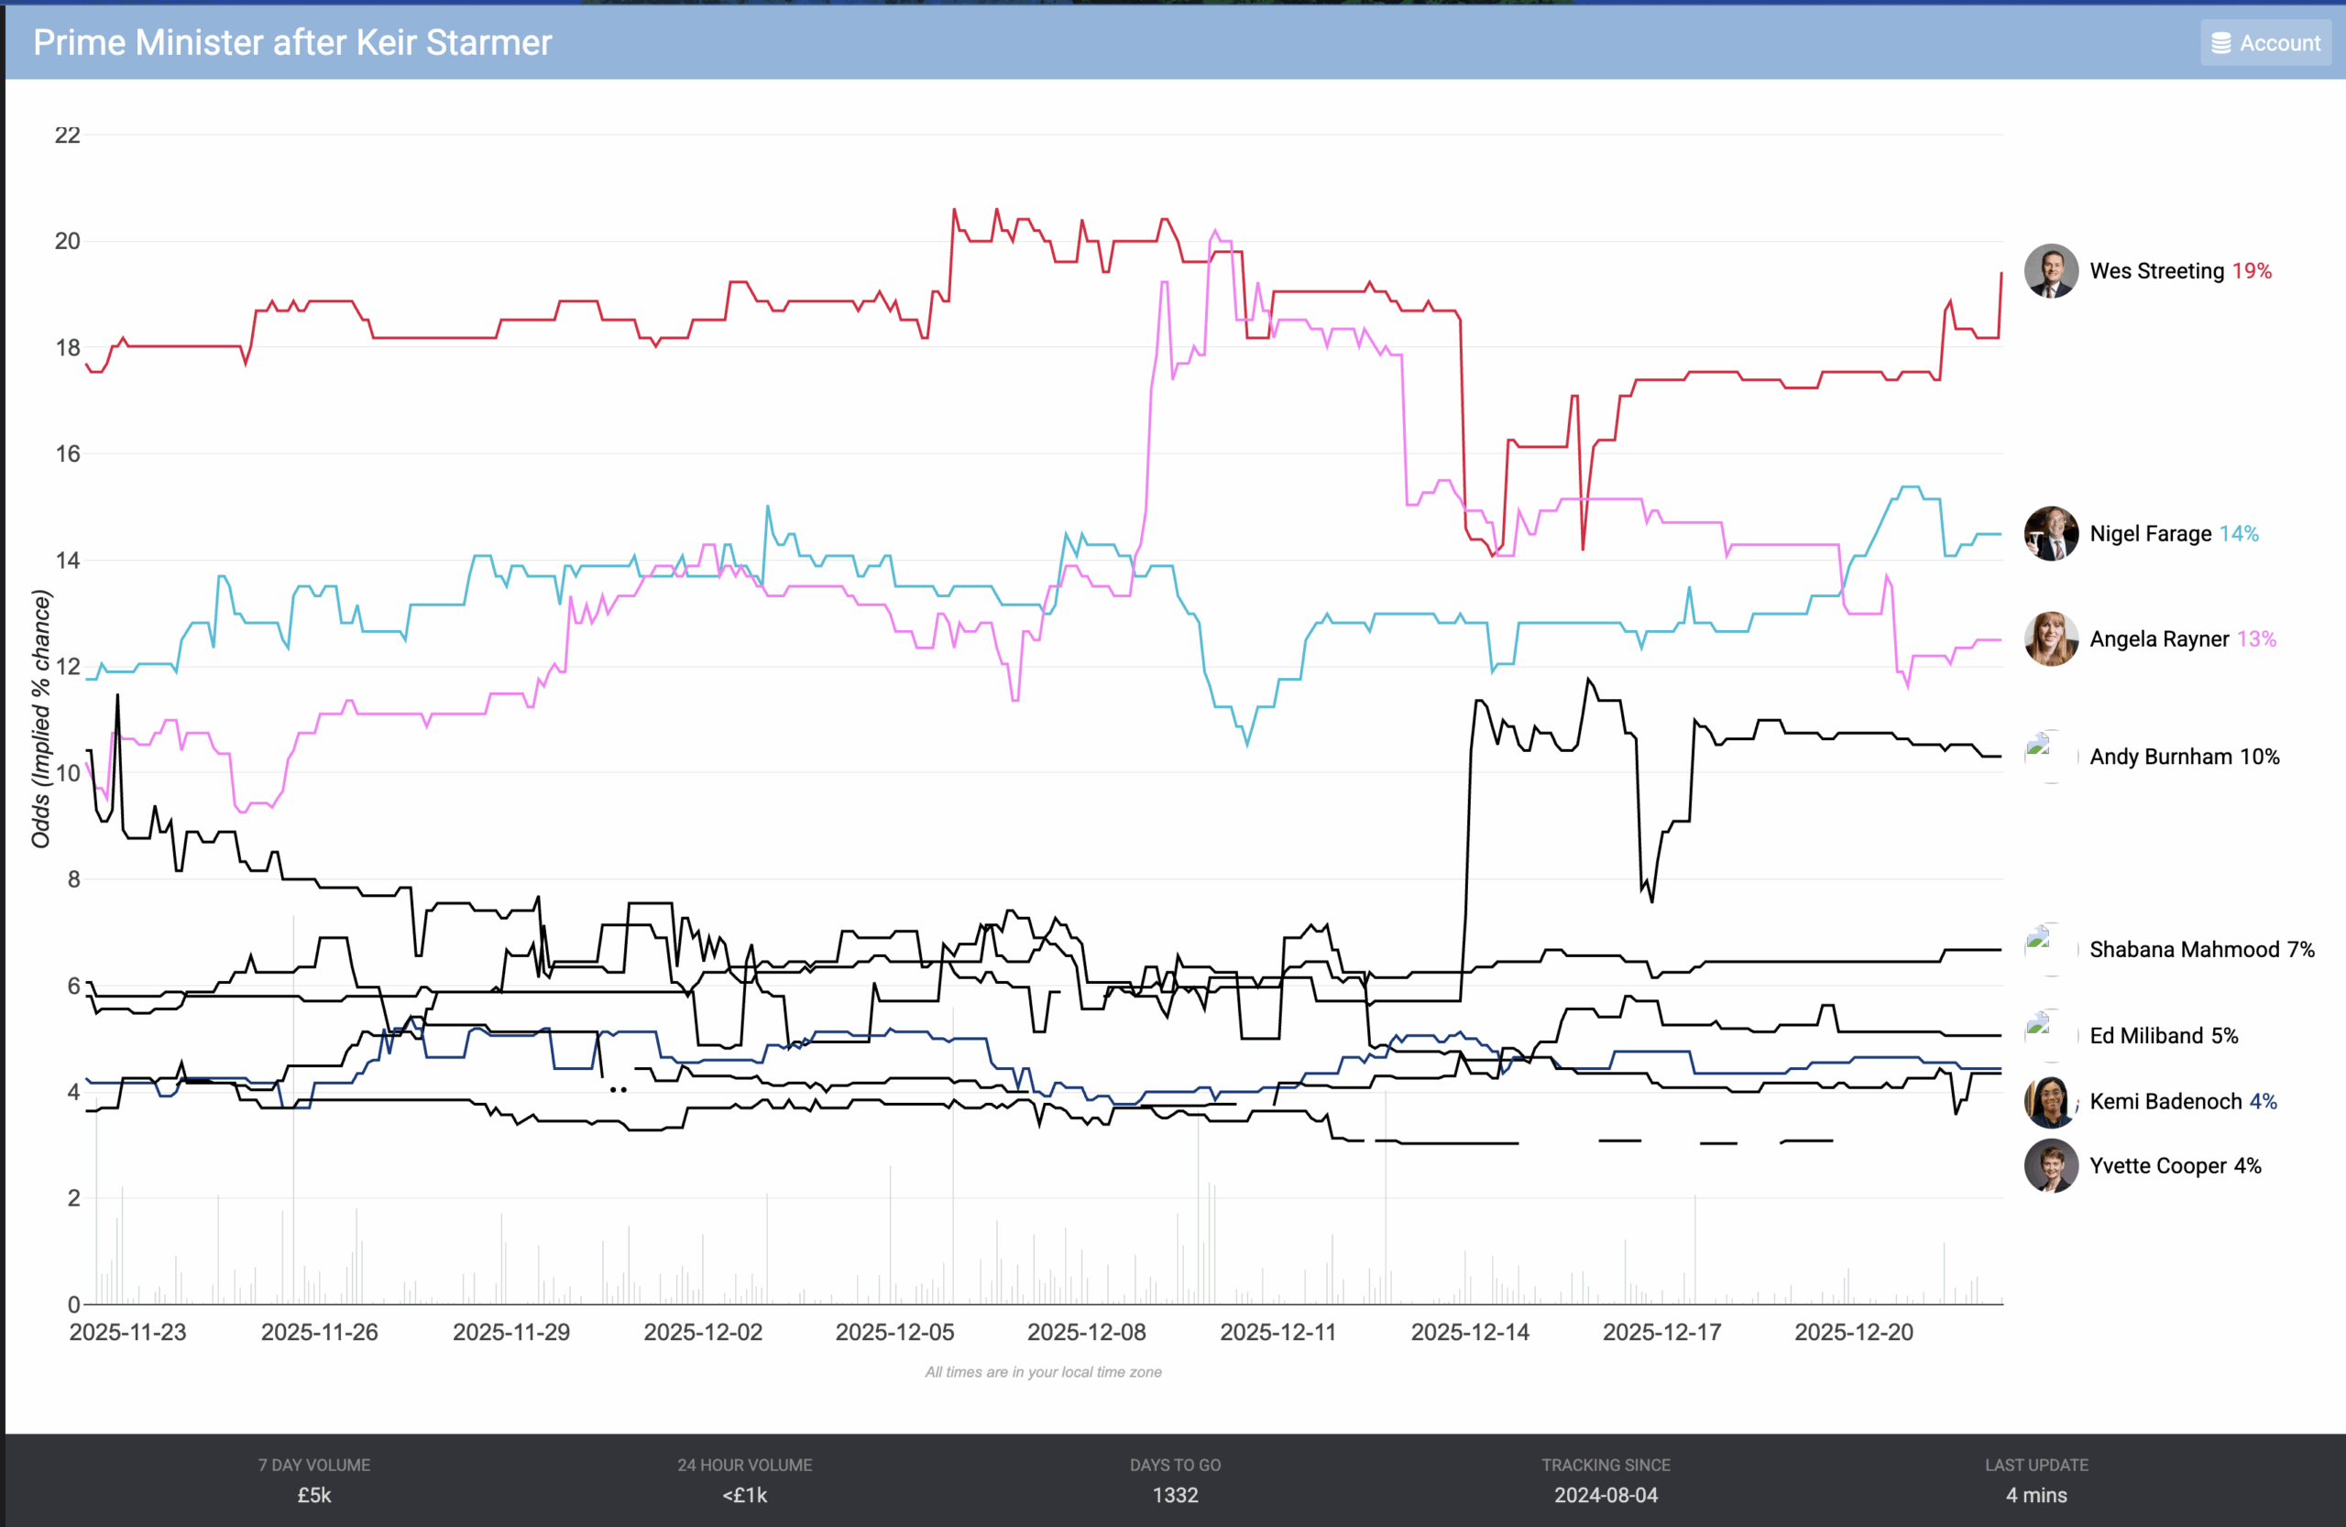Click Ed Miliband's broken image avatar
2346x1527 pixels.
click(2049, 1035)
